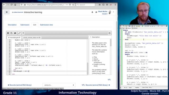Open the messages speech bubble icon
Screen dimensions: 169x95
[x=96, y=12]
